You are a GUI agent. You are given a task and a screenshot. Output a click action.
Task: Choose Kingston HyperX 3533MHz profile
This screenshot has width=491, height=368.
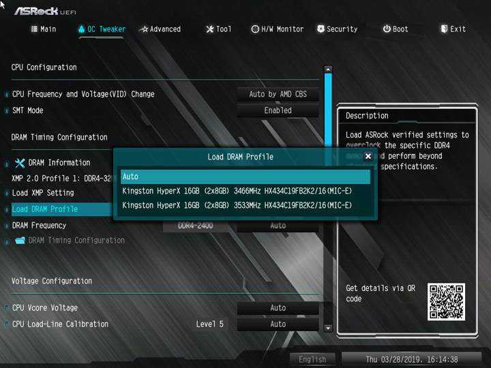(x=245, y=205)
